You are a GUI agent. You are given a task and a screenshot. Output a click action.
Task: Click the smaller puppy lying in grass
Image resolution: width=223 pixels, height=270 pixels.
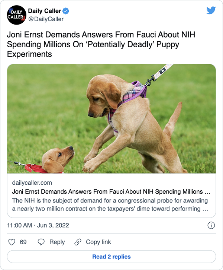coord(56,159)
